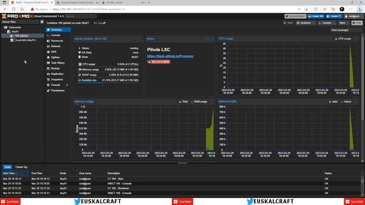Select the CT 100 - Start task row

[x=181, y=179]
